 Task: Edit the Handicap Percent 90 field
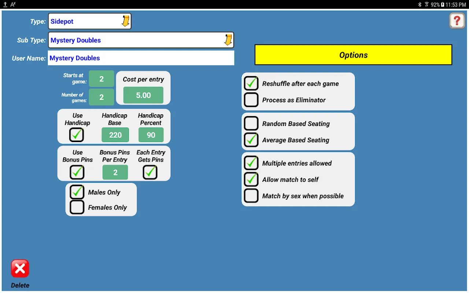[151, 135]
